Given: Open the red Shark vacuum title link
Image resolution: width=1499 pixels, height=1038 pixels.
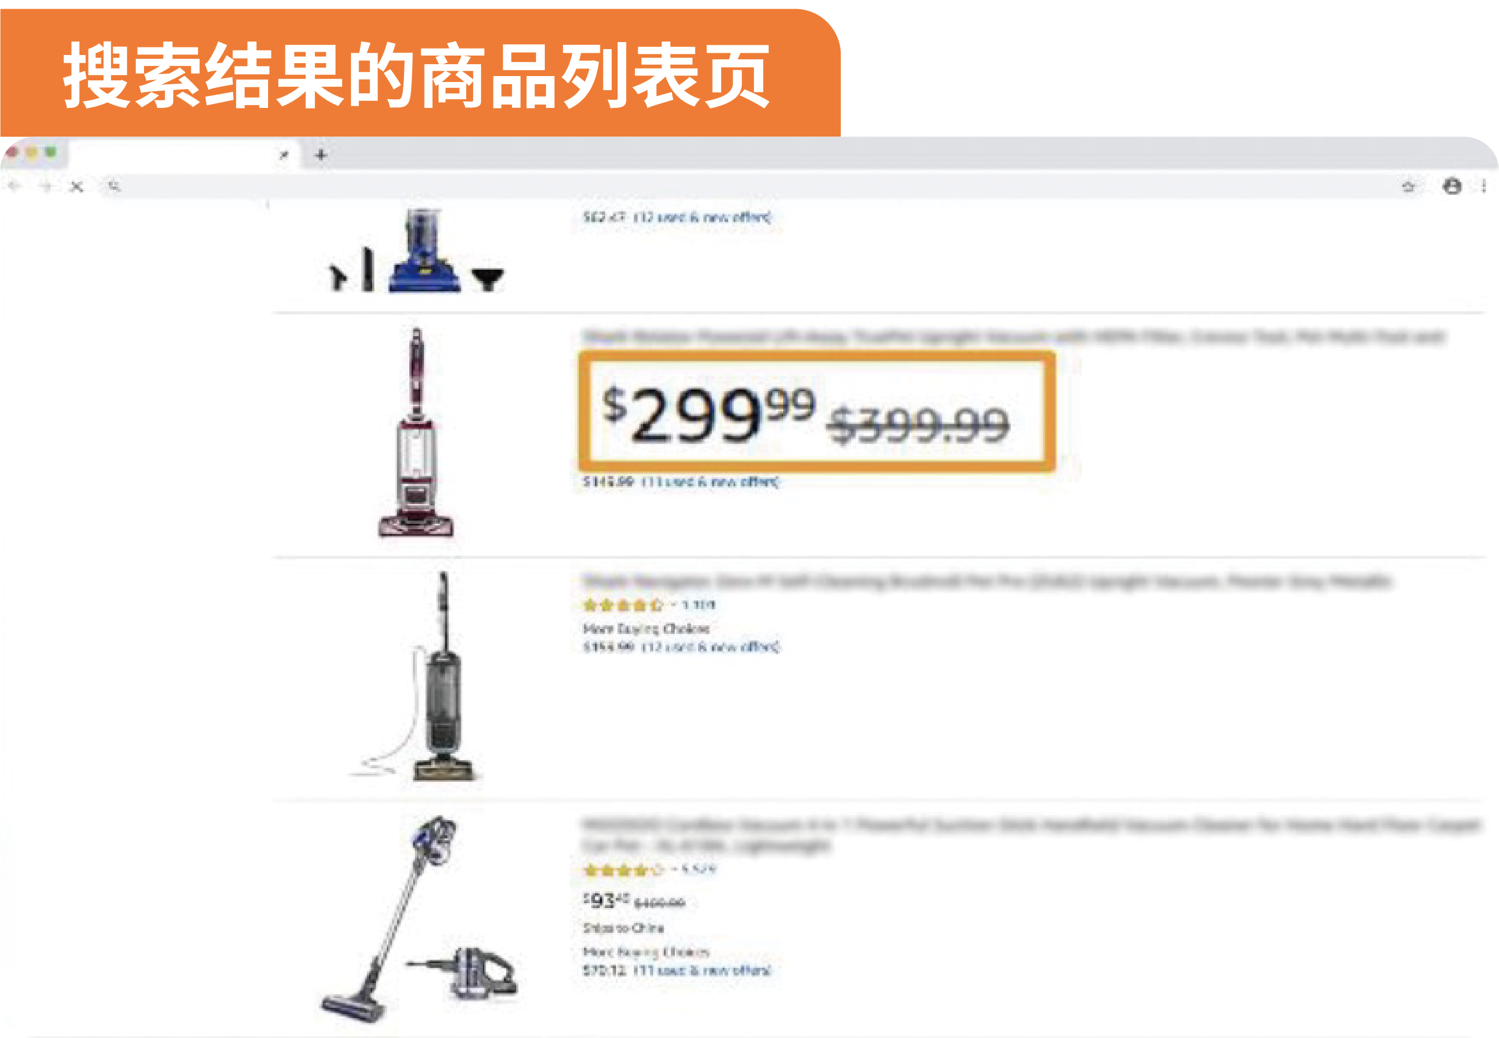Looking at the screenshot, I should (x=1013, y=336).
